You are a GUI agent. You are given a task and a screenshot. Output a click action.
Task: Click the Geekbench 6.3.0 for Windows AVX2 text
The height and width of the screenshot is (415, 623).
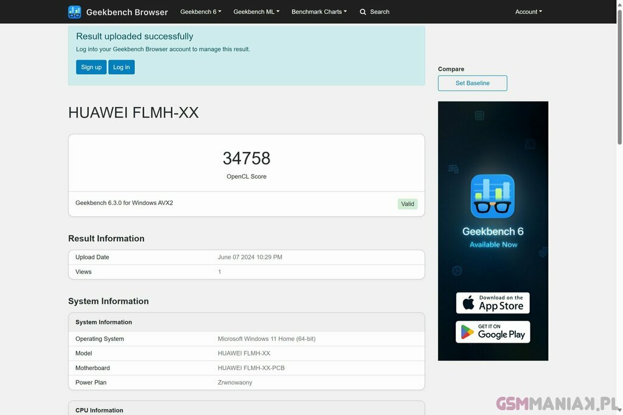(x=124, y=203)
